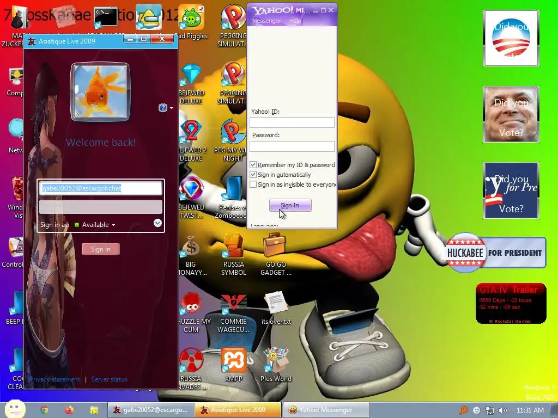Switch to Asiatique Live 2009 taskbar button
The width and height of the screenshot is (558, 418).
pyautogui.click(x=238, y=410)
